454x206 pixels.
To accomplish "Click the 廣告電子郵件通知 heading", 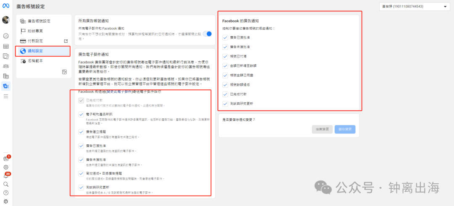I will (x=93, y=54).
